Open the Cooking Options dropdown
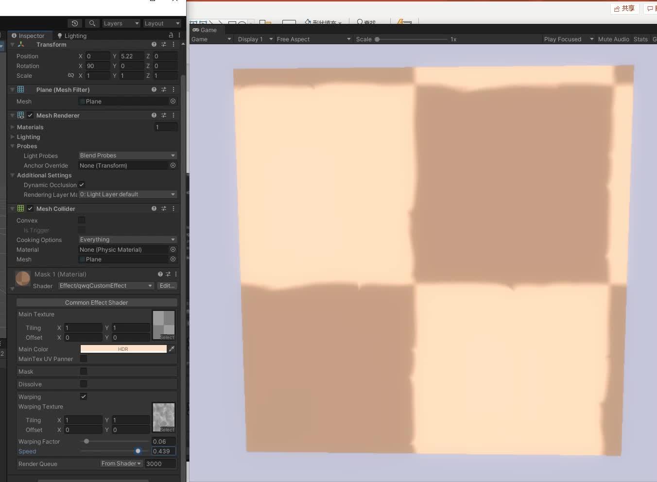 pos(127,240)
